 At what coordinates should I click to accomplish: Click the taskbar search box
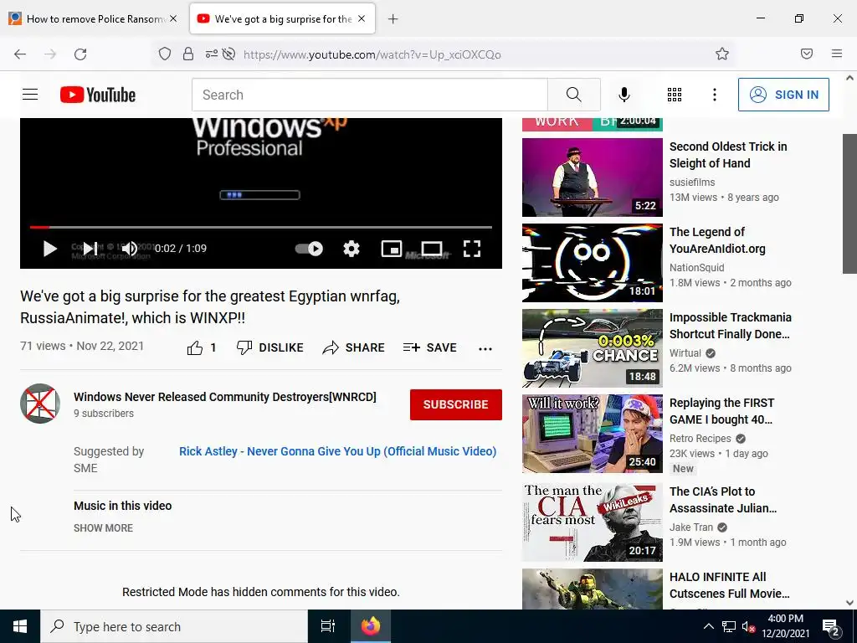pyautogui.click(x=174, y=626)
